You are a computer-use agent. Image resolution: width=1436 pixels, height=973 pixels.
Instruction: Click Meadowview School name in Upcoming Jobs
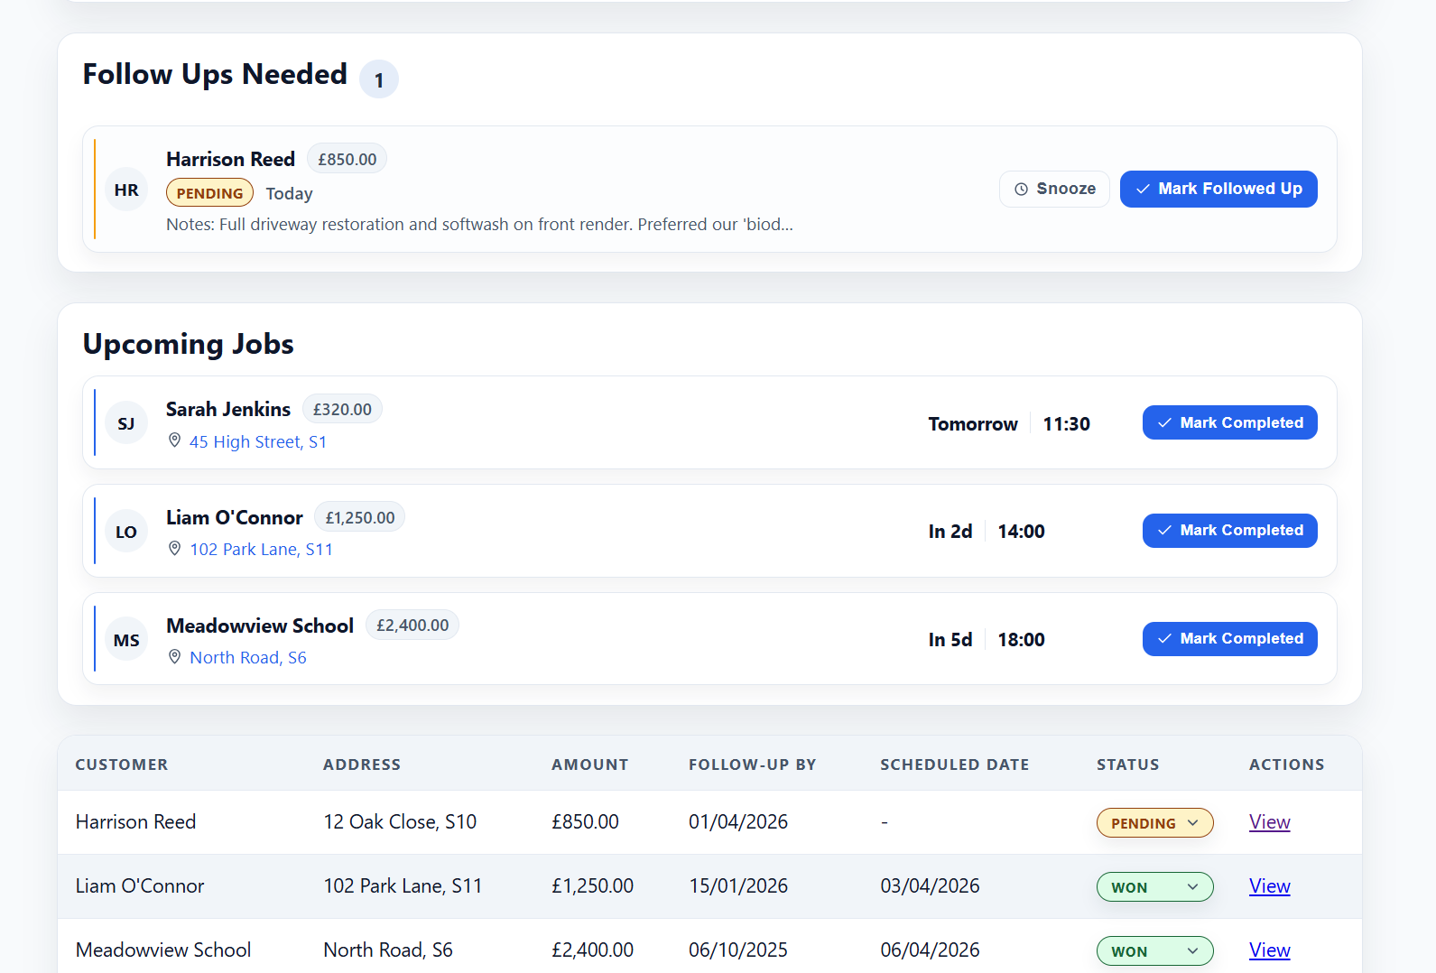260,625
